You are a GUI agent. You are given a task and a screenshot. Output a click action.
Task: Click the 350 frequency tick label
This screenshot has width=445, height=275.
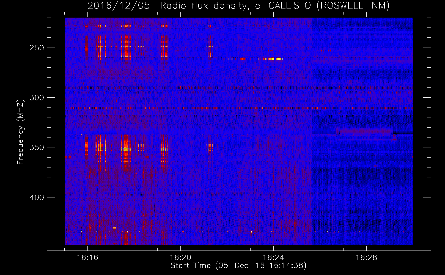coord(37,147)
